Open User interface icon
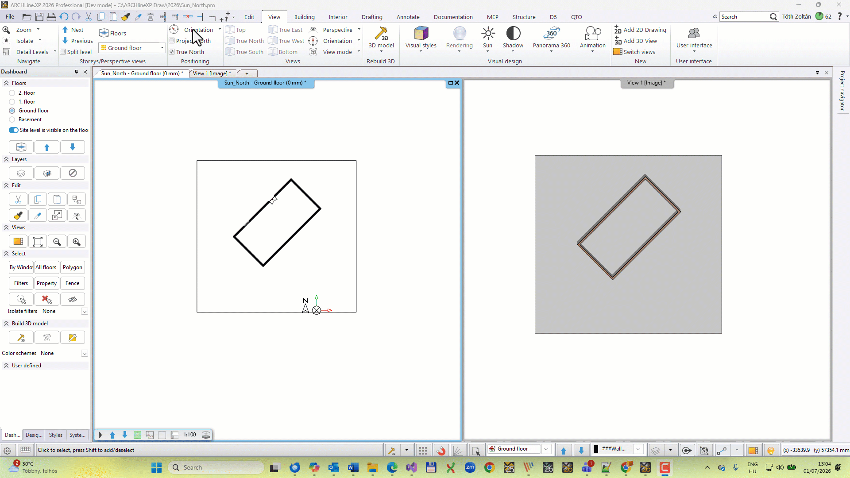The height and width of the screenshot is (478, 850). (694, 33)
